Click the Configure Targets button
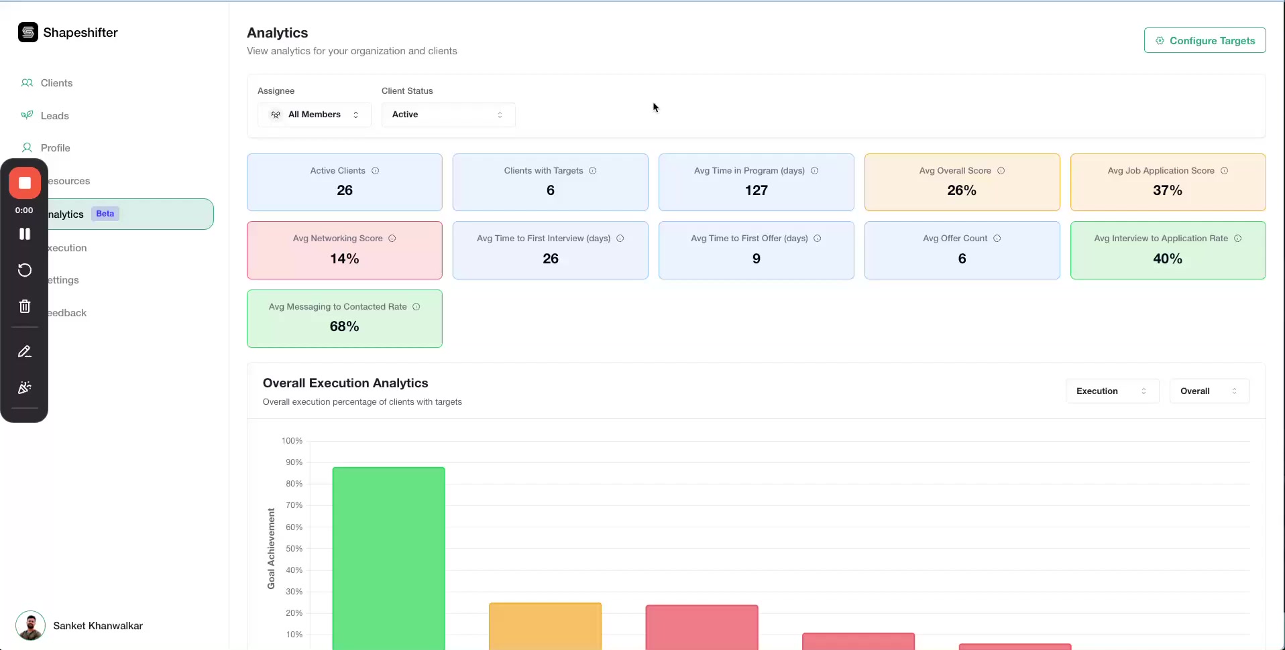This screenshot has height=650, width=1285. (1205, 40)
